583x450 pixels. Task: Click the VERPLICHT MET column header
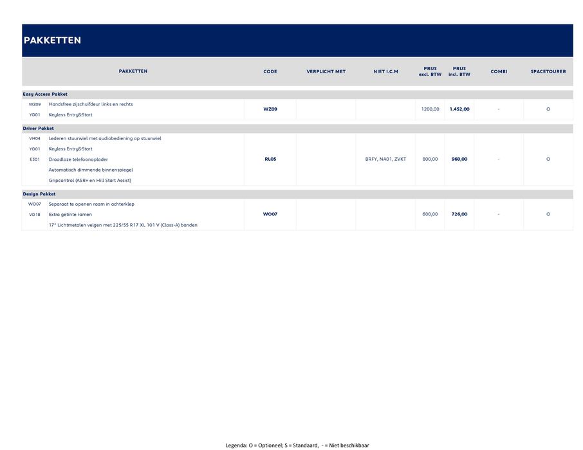click(x=326, y=71)
